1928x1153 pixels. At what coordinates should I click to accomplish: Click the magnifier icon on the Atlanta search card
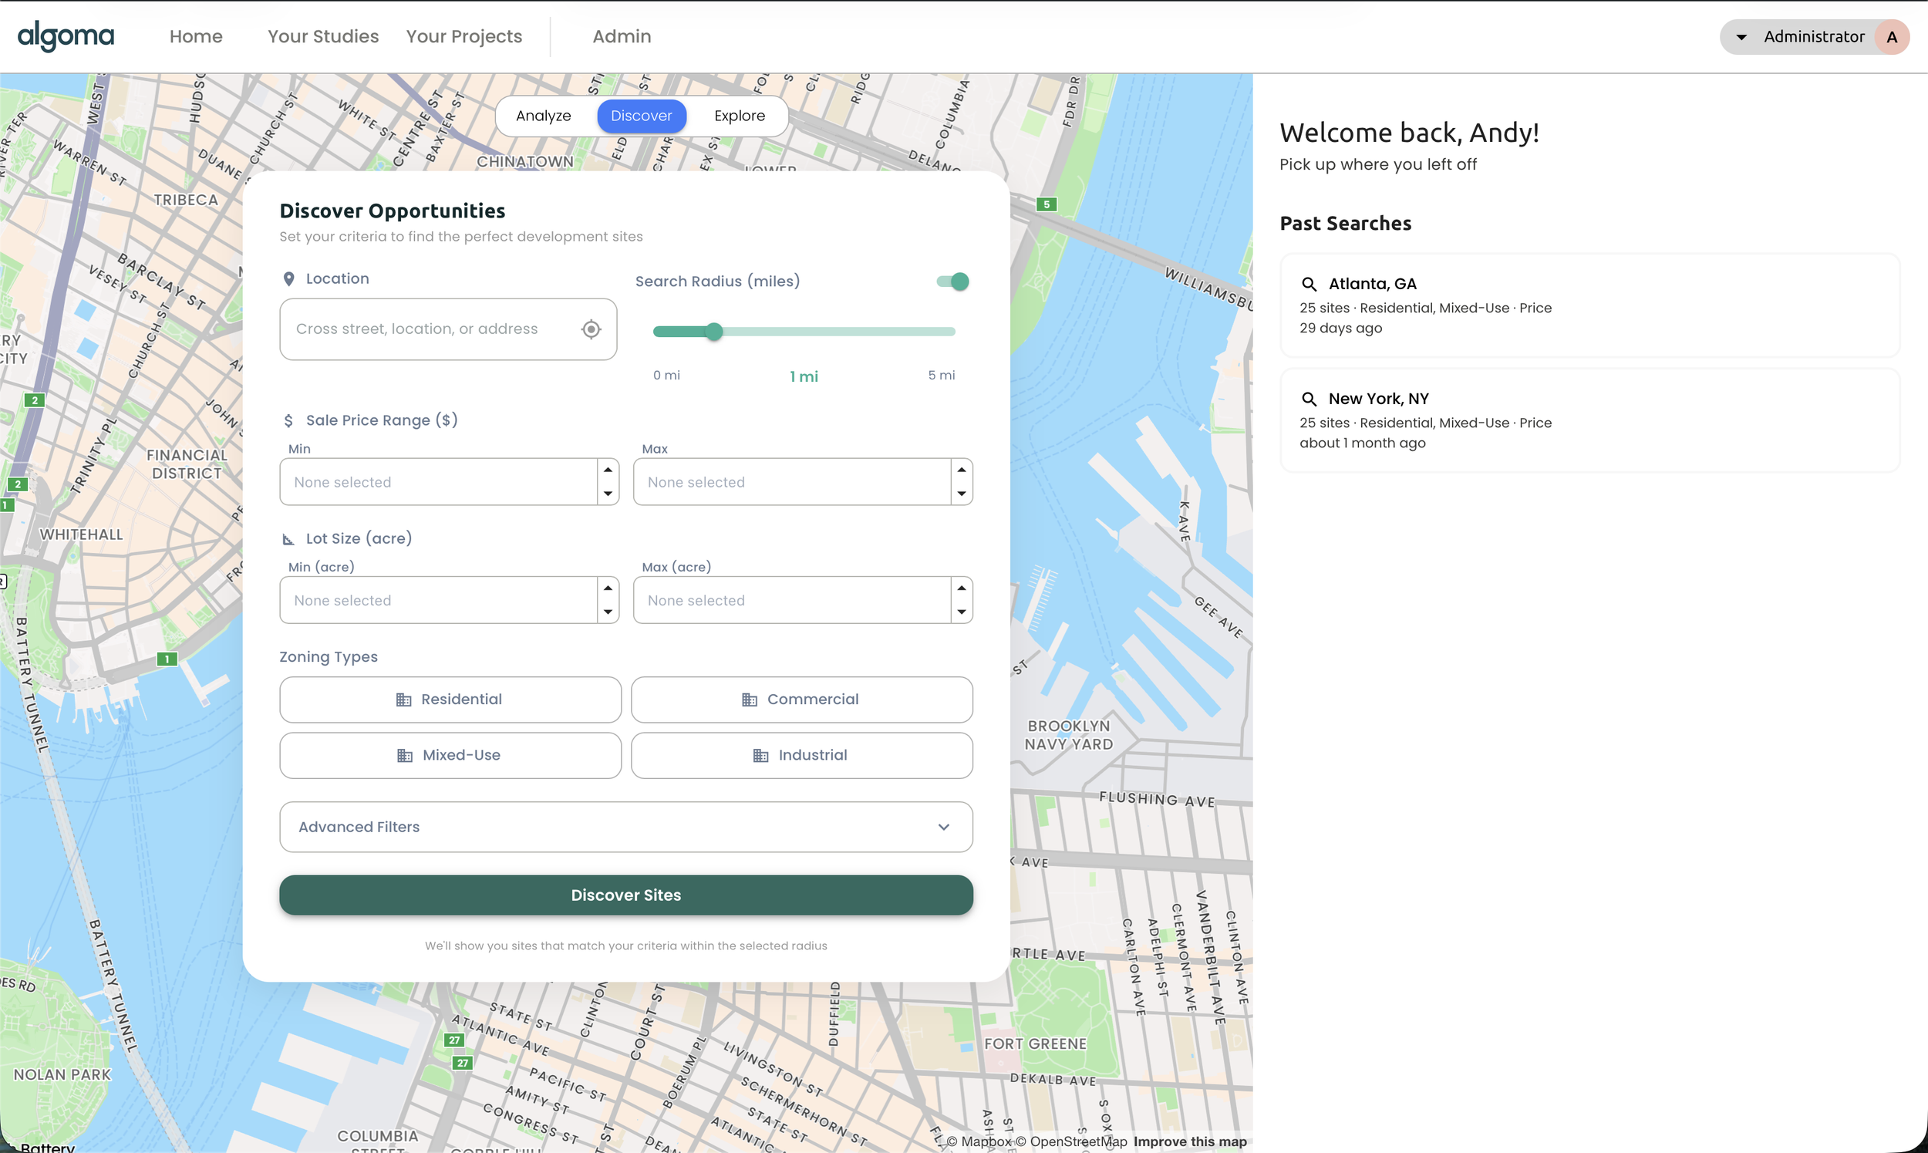tap(1310, 284)
